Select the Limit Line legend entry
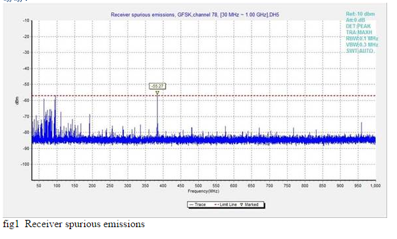Screen dimensions: 397x239 (x=226, y=205)
